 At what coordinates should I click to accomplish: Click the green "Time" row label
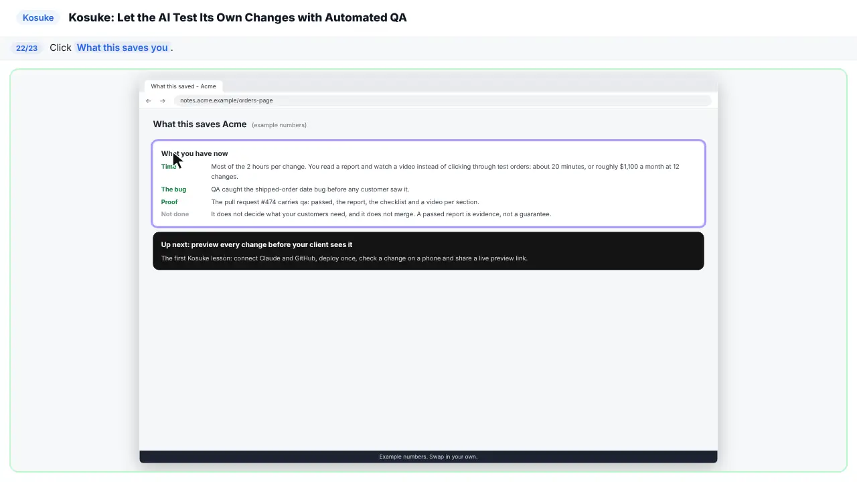[169, 167]
